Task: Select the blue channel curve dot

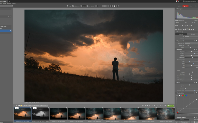Action: pyautogui.click(x=186, y=96)
